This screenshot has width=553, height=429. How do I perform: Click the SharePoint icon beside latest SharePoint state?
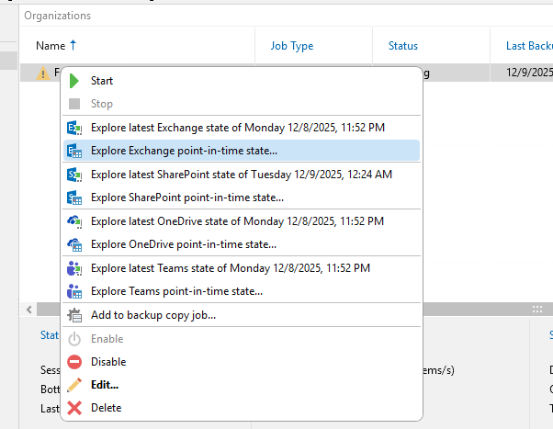click(74, 175)
